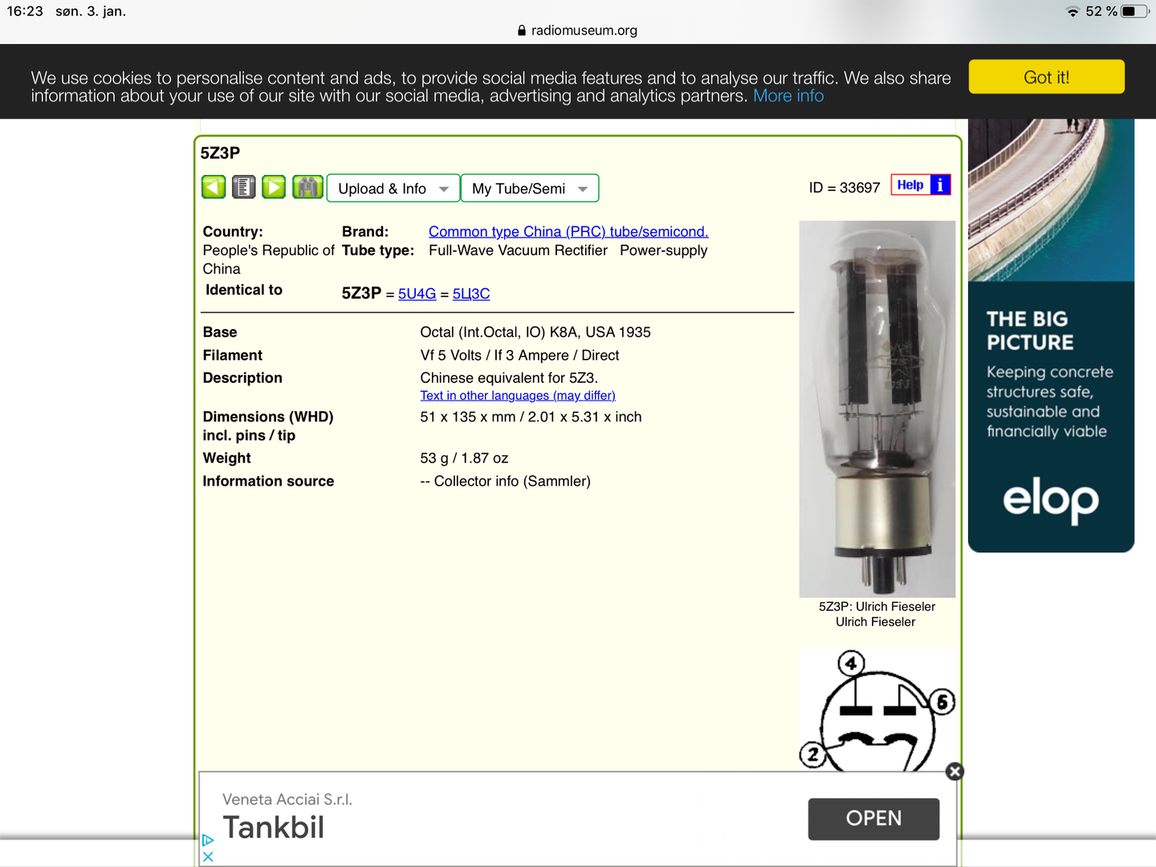Go to previous tube with green left arrow
Screen dimensions: 1156x867
tap(214, 187)
